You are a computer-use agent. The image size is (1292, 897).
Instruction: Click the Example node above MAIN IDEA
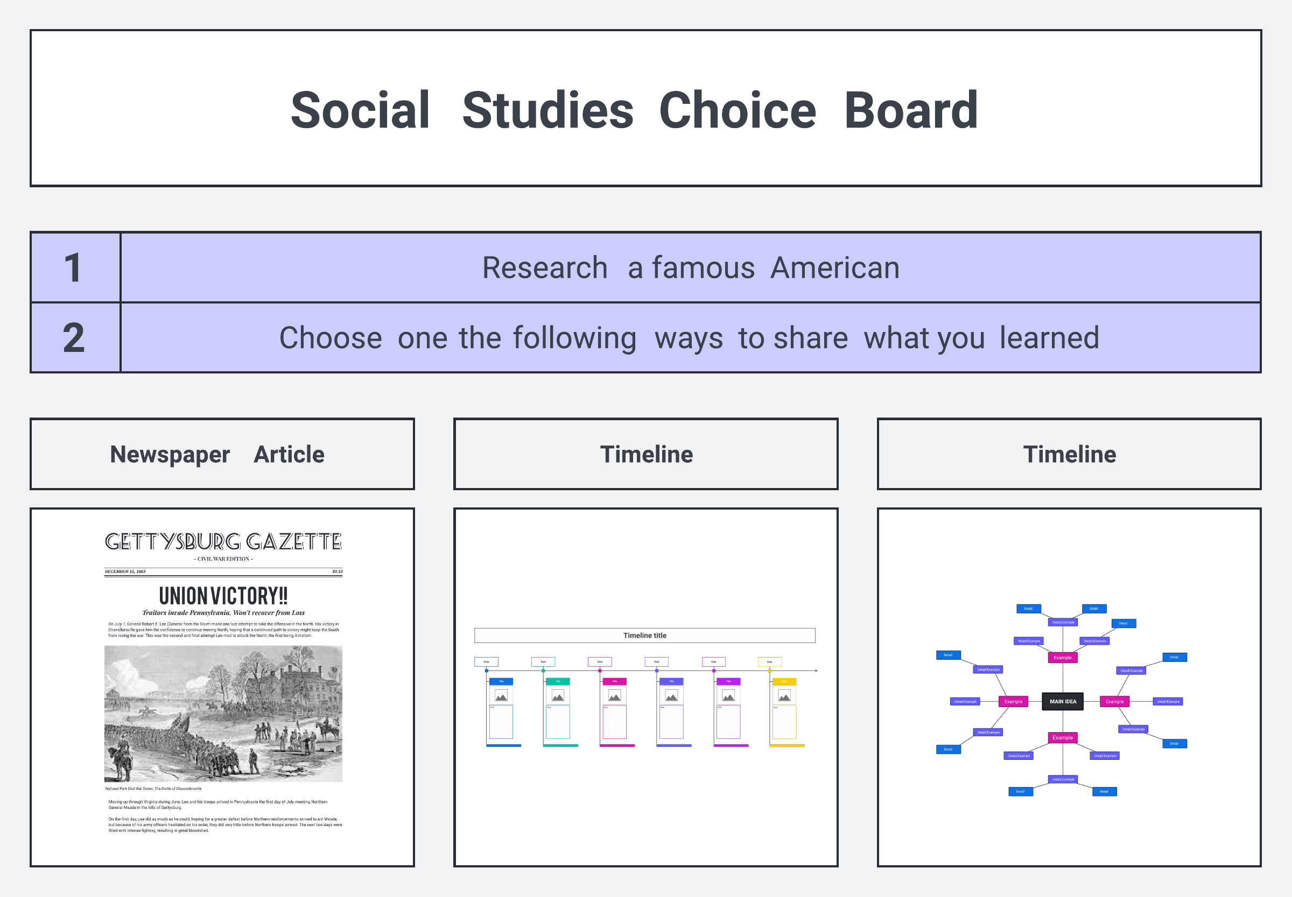[1063, 658]
